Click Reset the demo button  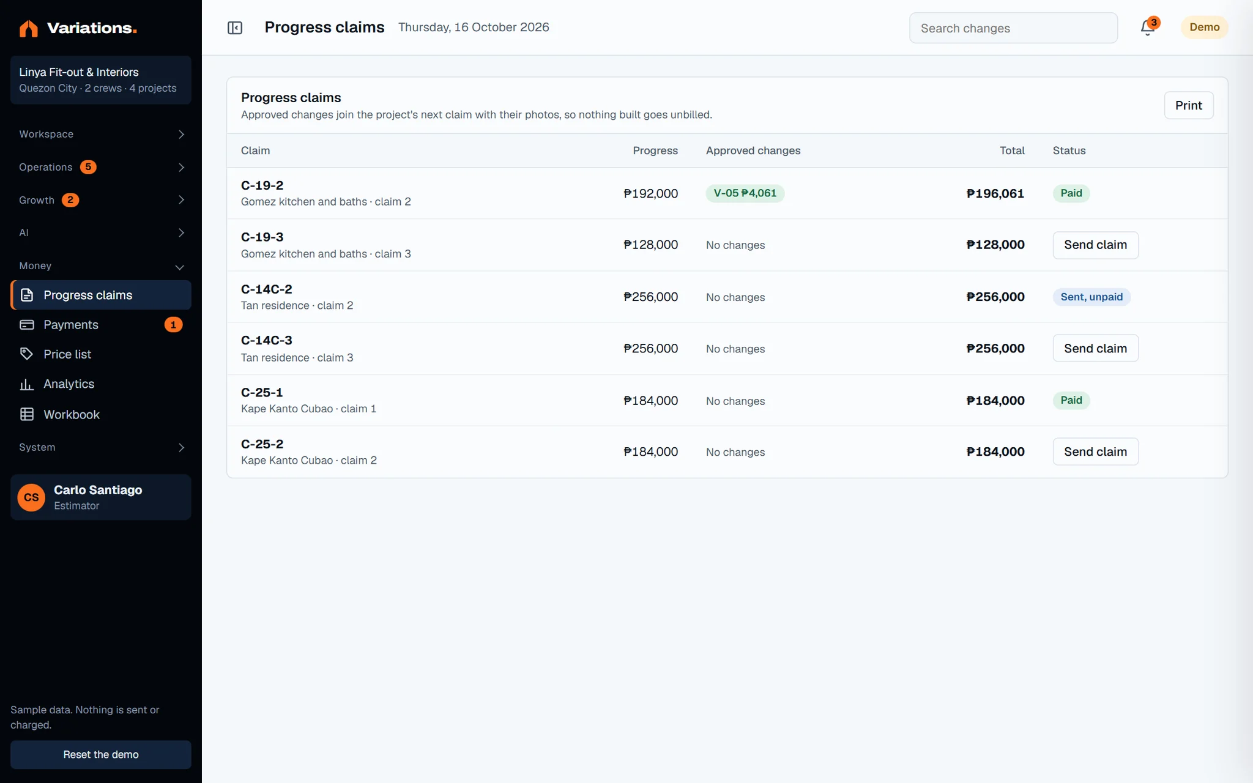[101, 754]
